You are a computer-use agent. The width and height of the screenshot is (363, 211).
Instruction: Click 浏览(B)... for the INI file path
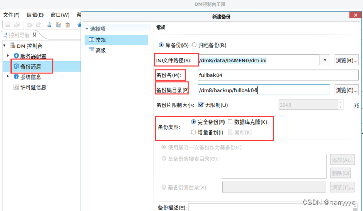pyautogui.click(x=347, y=60)
